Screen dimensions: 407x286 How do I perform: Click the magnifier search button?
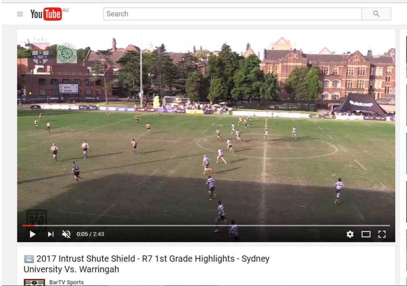[376, 14]
